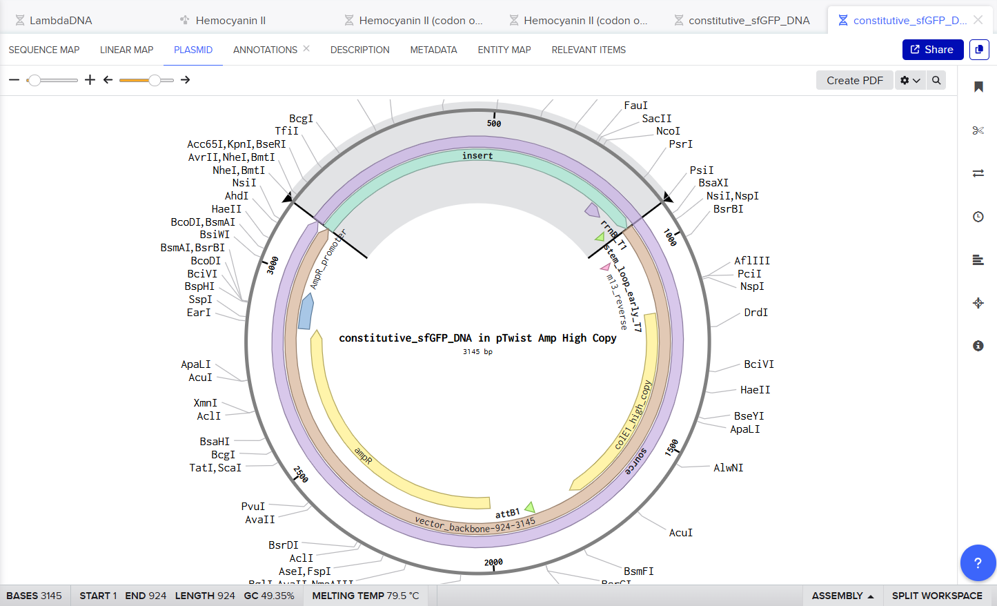Image resolution: width=997 pixels, height=606 pixels.
Task: Open the bookmark panel in the right sidebar
Action: point(978,86)
